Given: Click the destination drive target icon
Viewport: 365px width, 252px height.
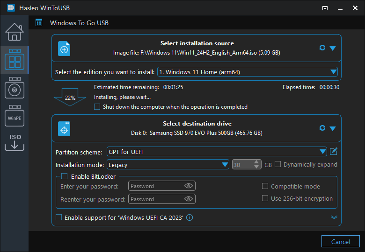Looking at the screenshot, I should click(x=64, y=129).
